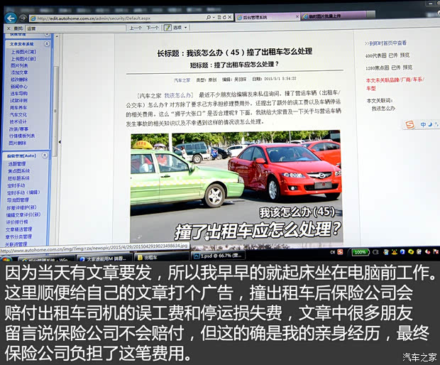Click the IE page icon in address bar
The image size is (440, 365).
33,18
